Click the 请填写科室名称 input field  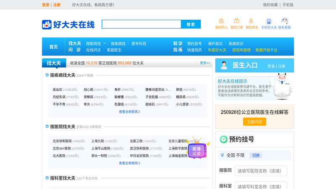(x=261, y=186)
